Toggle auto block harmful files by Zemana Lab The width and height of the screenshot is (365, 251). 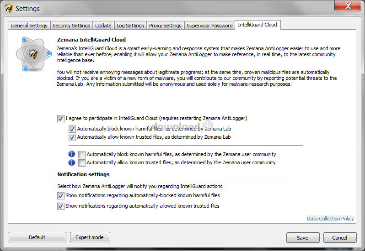72,129
